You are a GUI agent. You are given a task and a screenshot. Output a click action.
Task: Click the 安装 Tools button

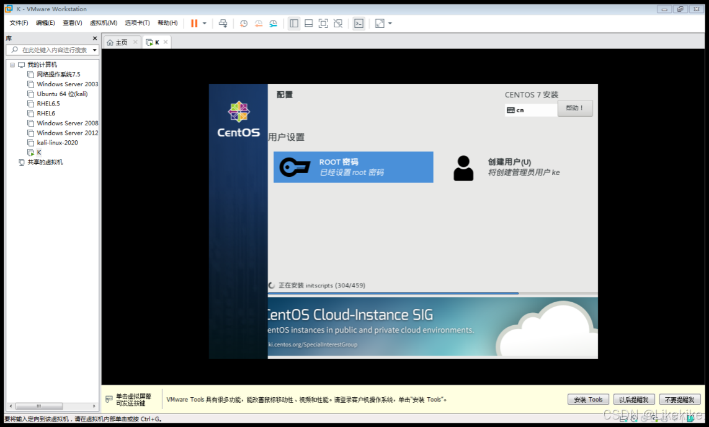click(x=588, y=400)
